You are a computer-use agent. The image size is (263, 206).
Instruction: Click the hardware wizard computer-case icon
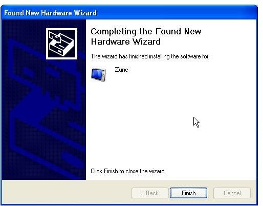pos(61,44)
